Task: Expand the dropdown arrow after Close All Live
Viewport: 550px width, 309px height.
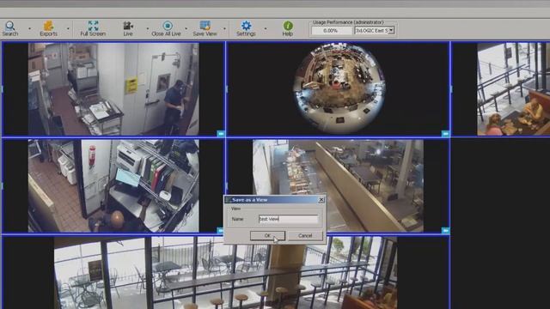Action: pyautogui.click(x=186, y=28)
